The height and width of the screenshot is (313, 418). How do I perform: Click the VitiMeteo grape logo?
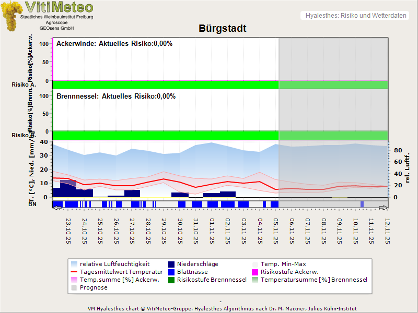(x=13, y=16)
